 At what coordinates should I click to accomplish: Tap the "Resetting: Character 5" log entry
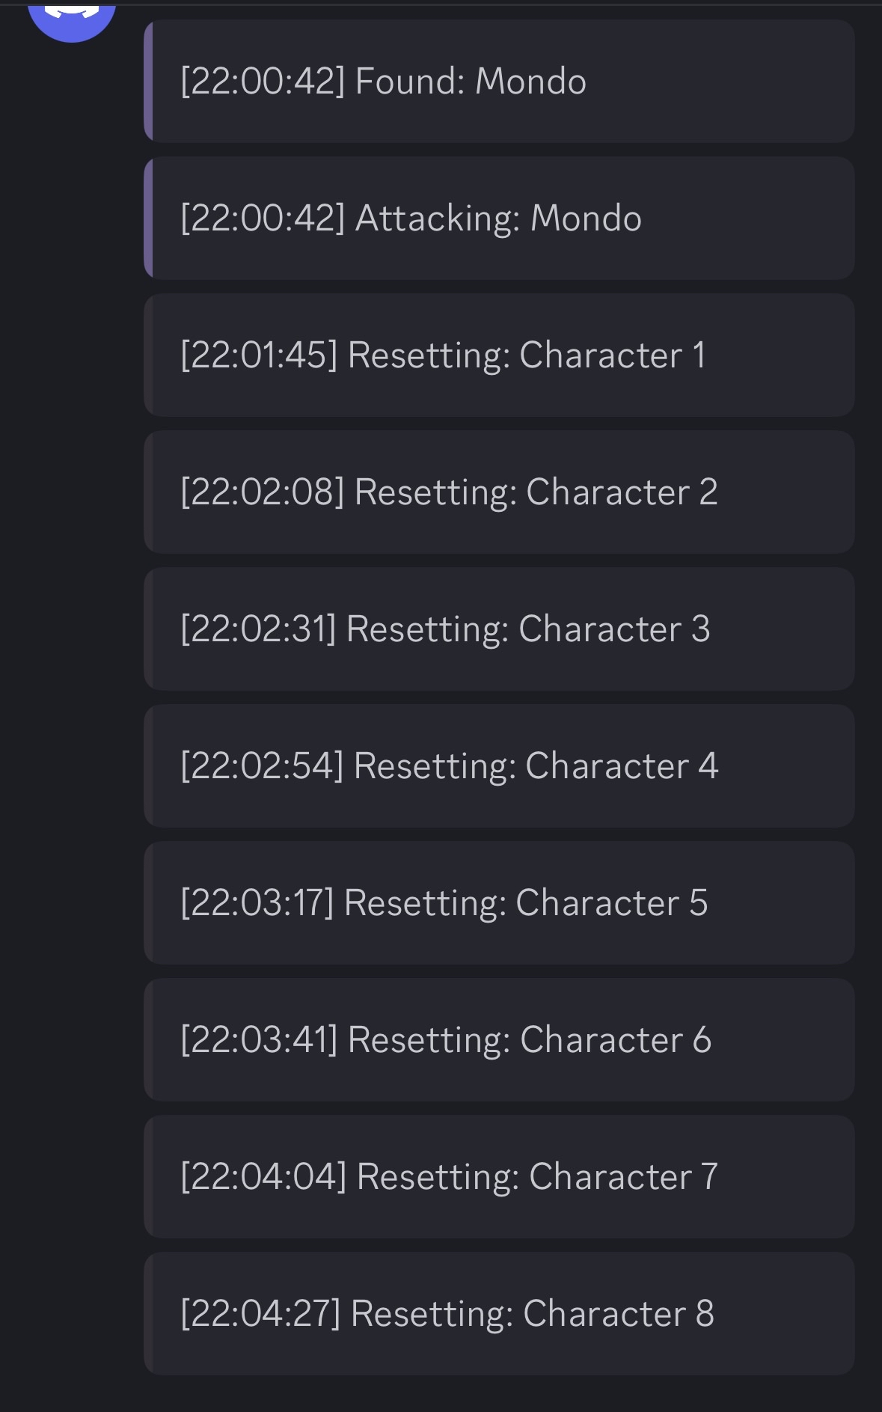pyautogui.click(x=498, y=903)
